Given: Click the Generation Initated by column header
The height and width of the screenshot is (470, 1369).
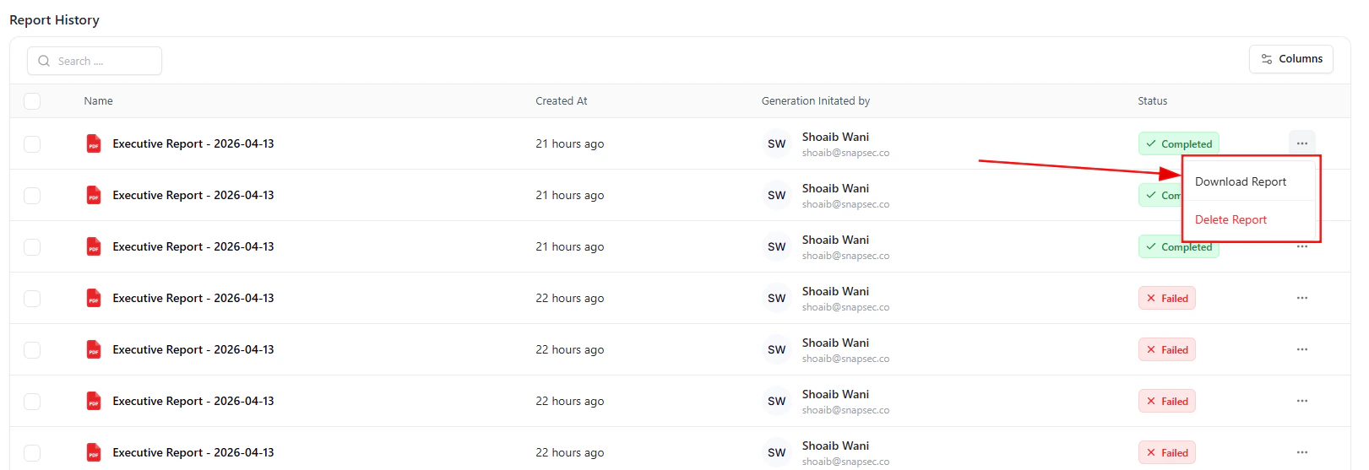Looking at the screenshot, I should (x=815, y=101).
